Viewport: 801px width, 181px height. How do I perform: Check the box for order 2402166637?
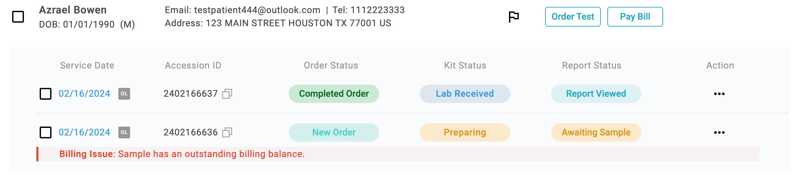tap(46, 94)
